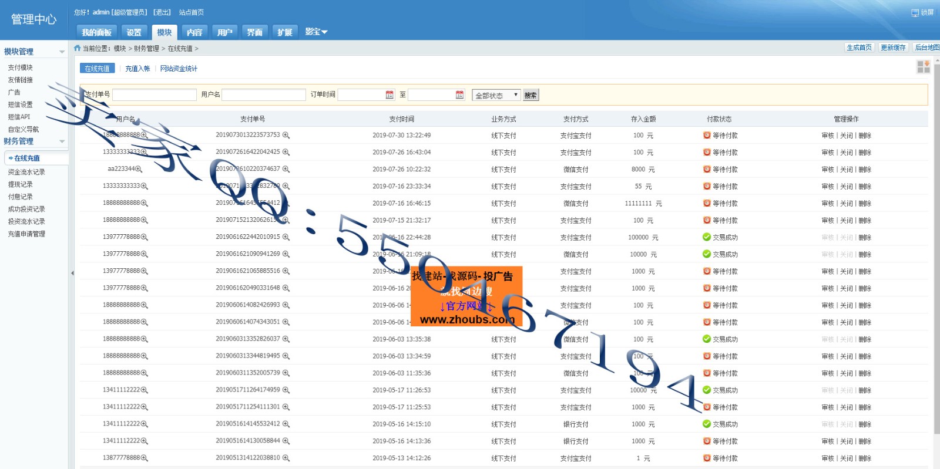
Task: Click waiting-payment status icon in 2019-07-26 10:22:32 row
Action: (x=707, y=169)
